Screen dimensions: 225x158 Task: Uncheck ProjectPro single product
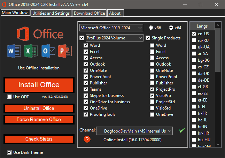(x=152, y=89)
